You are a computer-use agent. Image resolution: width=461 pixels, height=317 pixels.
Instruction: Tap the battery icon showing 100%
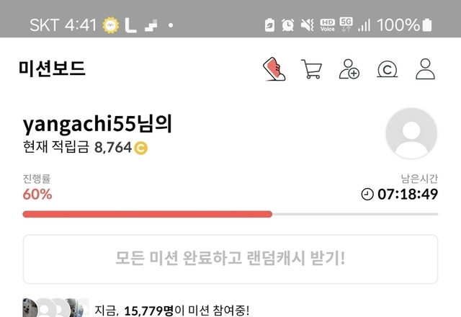tap(427, 24)
